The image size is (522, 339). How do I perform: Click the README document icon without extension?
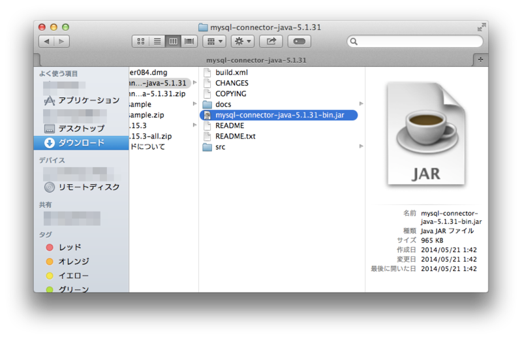click(207, 125)
